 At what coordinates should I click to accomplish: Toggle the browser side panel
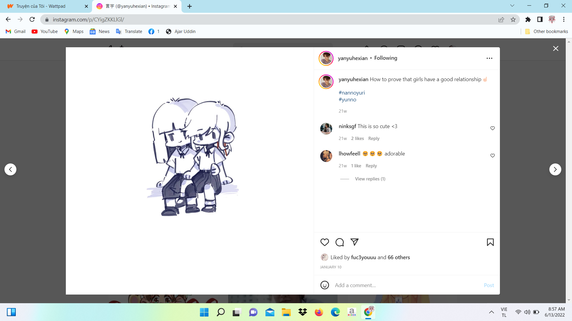(x=540, y=20)
